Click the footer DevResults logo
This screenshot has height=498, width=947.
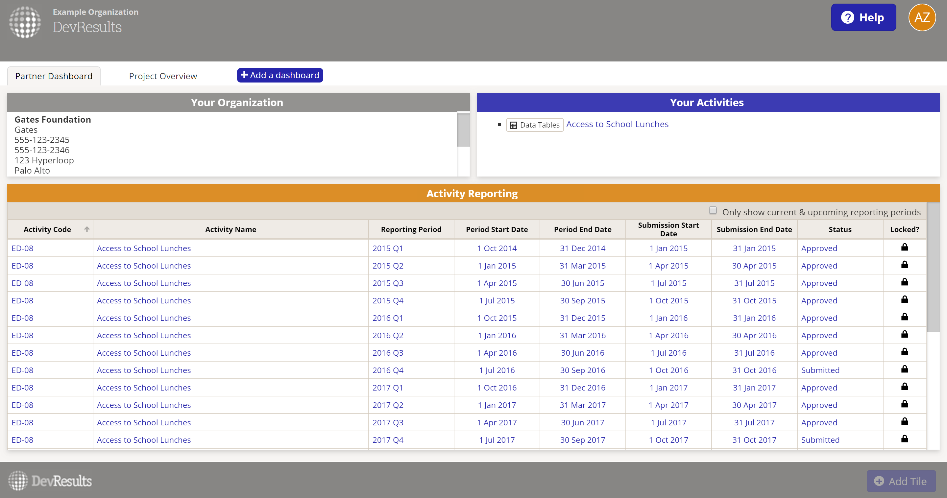[x=50, y=481]
